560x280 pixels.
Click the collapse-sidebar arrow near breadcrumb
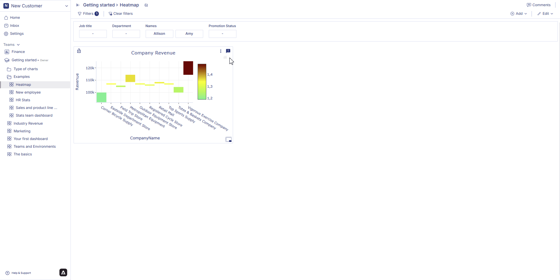pyautogui.click(x=78, y=5)
